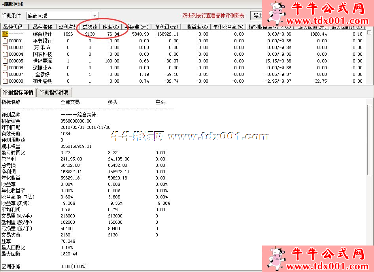
Task: Click the 手续费(元) column header
Action: tap(137, 27)
